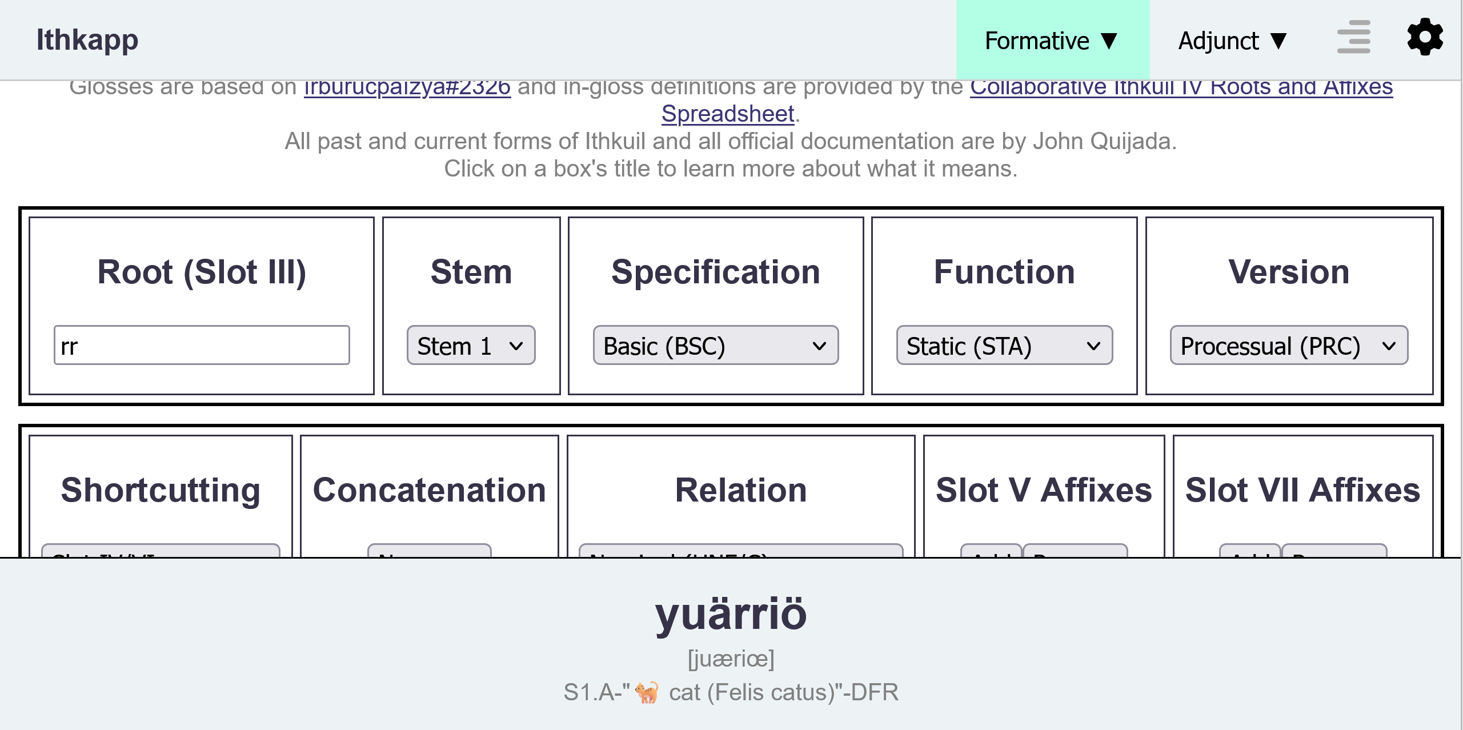Click the Slot V Affixes title
This screenshot has width=1463, height=730.
point(1044,490)
